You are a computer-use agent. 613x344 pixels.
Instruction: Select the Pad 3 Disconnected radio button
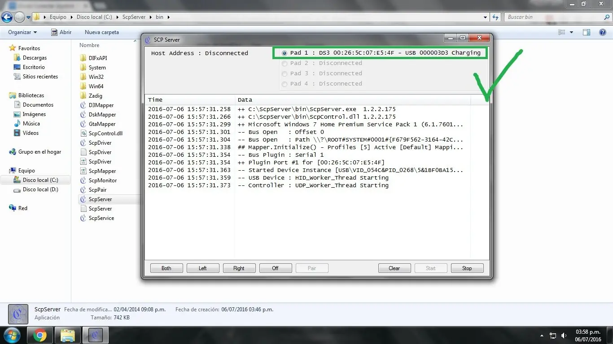point(285,73)
